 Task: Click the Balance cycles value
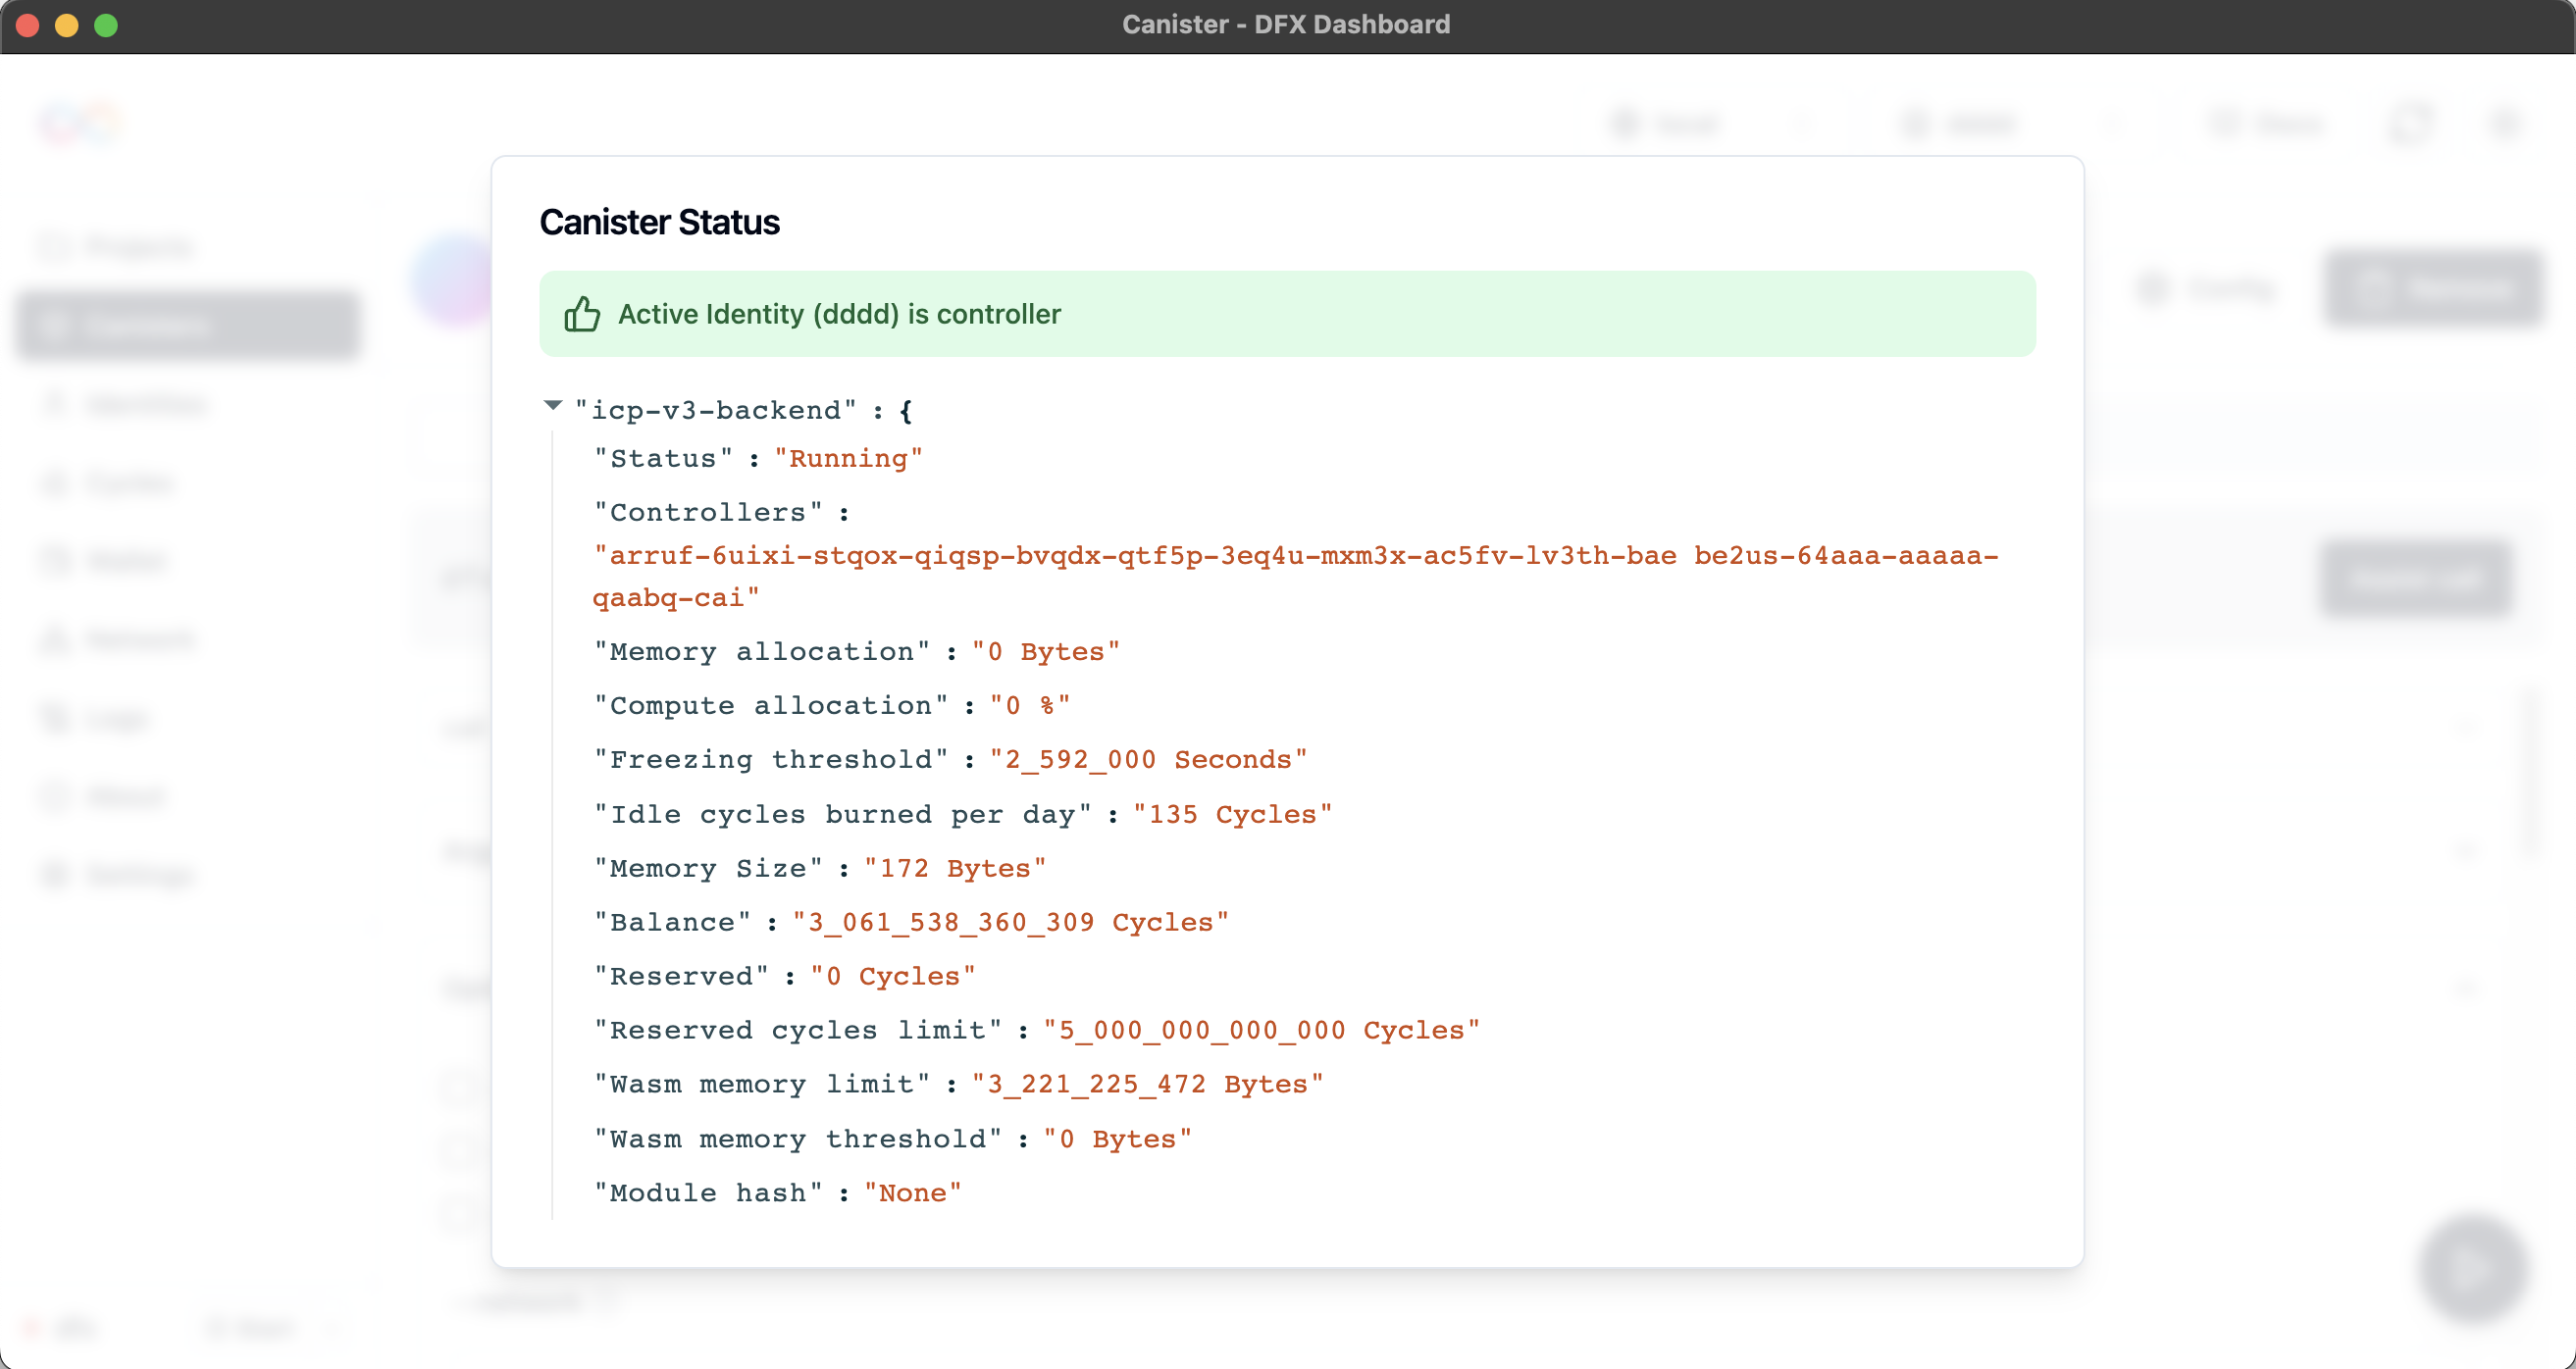click(1010, 922)
